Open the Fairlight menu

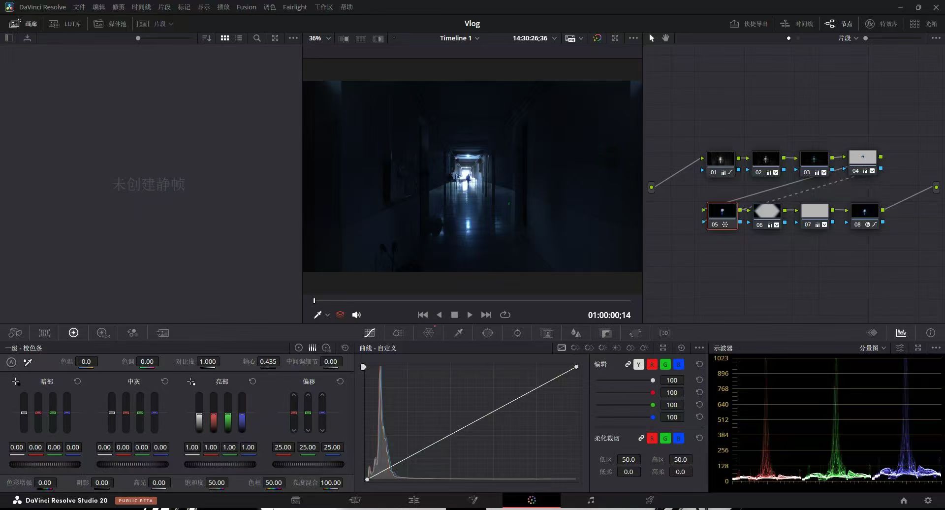295,7
